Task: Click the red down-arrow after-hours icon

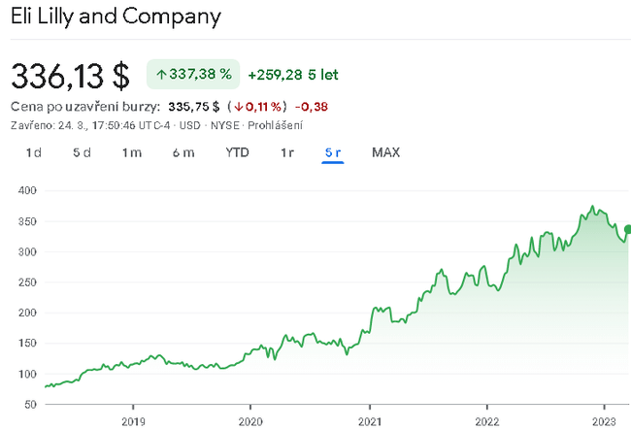Action: (x=237, y=107)
